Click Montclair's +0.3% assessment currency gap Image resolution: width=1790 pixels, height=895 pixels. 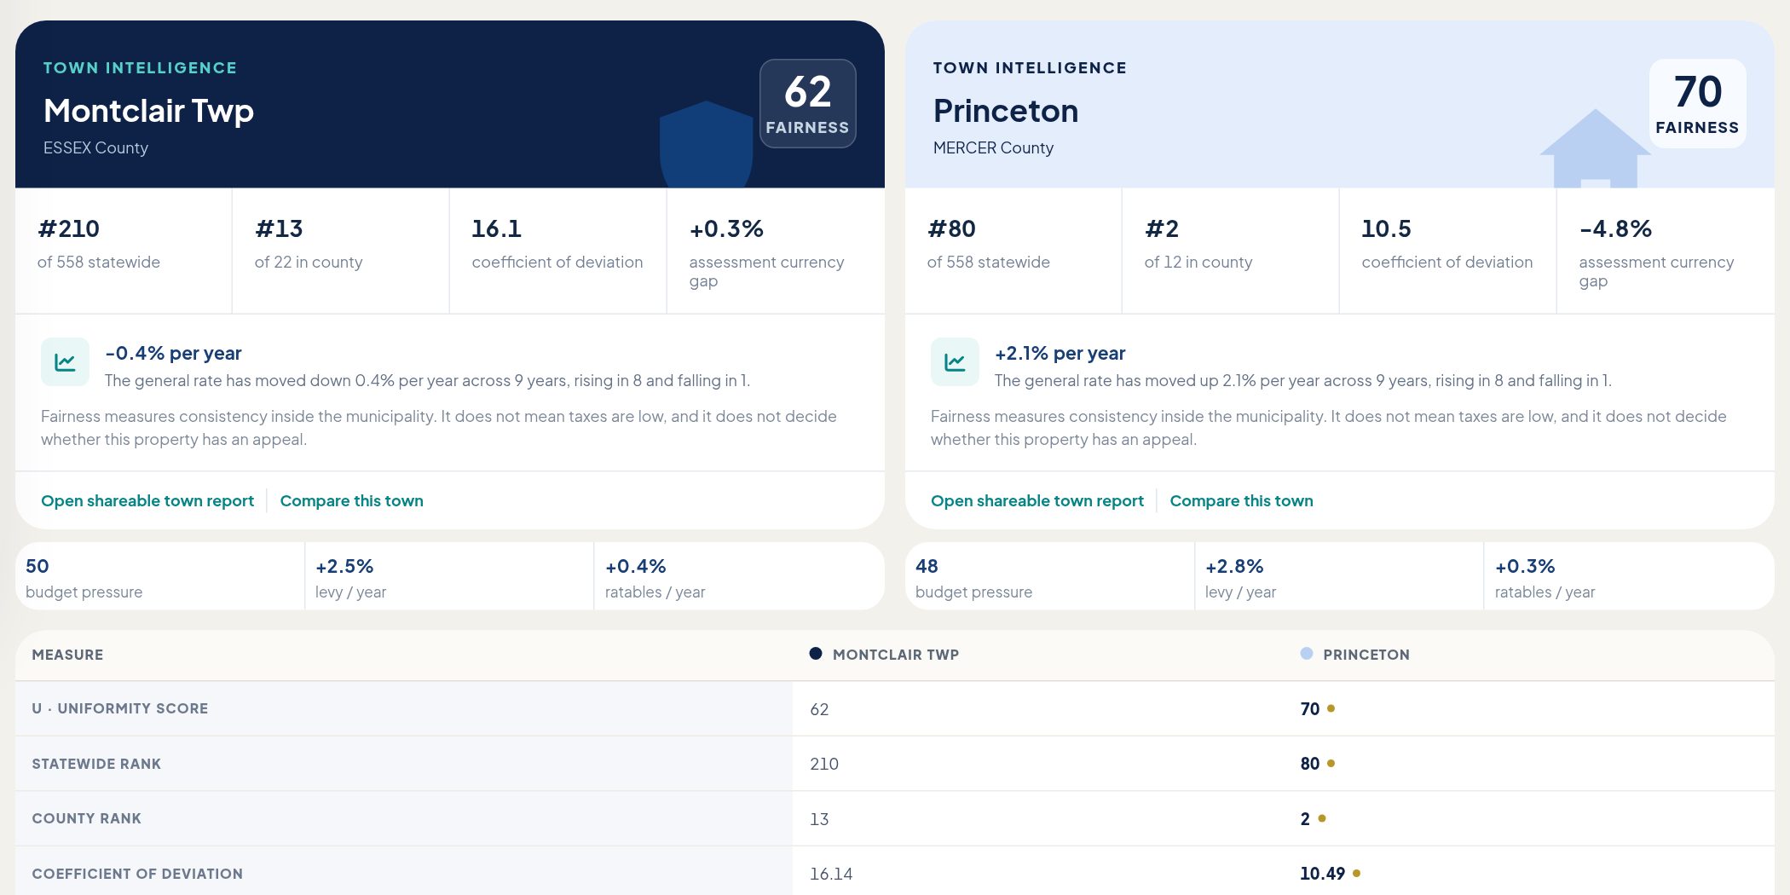pyautogui.click(x=776, y=251)
